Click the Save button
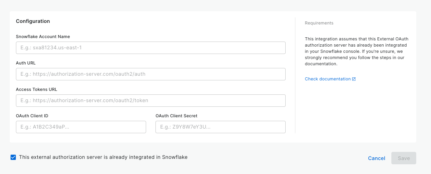The width and height of the screenshot is (431, 174). [x=403, y=158]
